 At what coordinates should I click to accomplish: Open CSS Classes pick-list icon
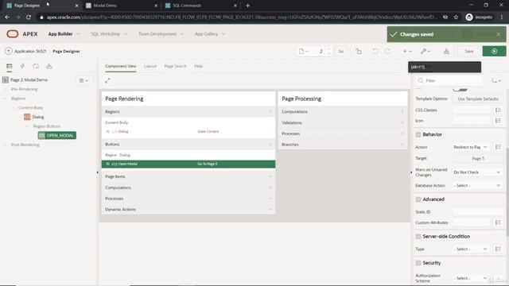click(498, 110)
